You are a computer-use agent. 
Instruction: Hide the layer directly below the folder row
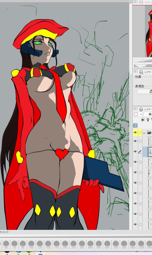point(135,141)
